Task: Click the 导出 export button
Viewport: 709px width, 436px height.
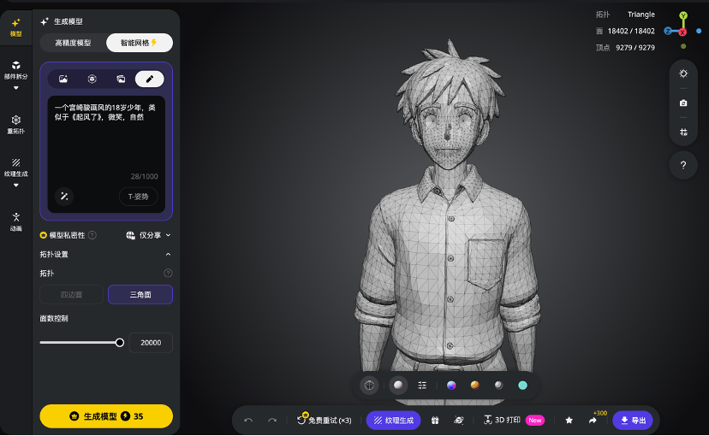Action: tap(633, 421)
